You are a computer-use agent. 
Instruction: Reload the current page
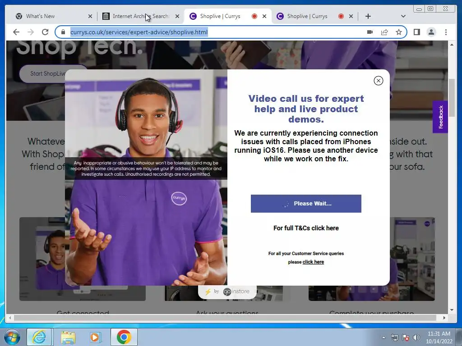(45, 32)
